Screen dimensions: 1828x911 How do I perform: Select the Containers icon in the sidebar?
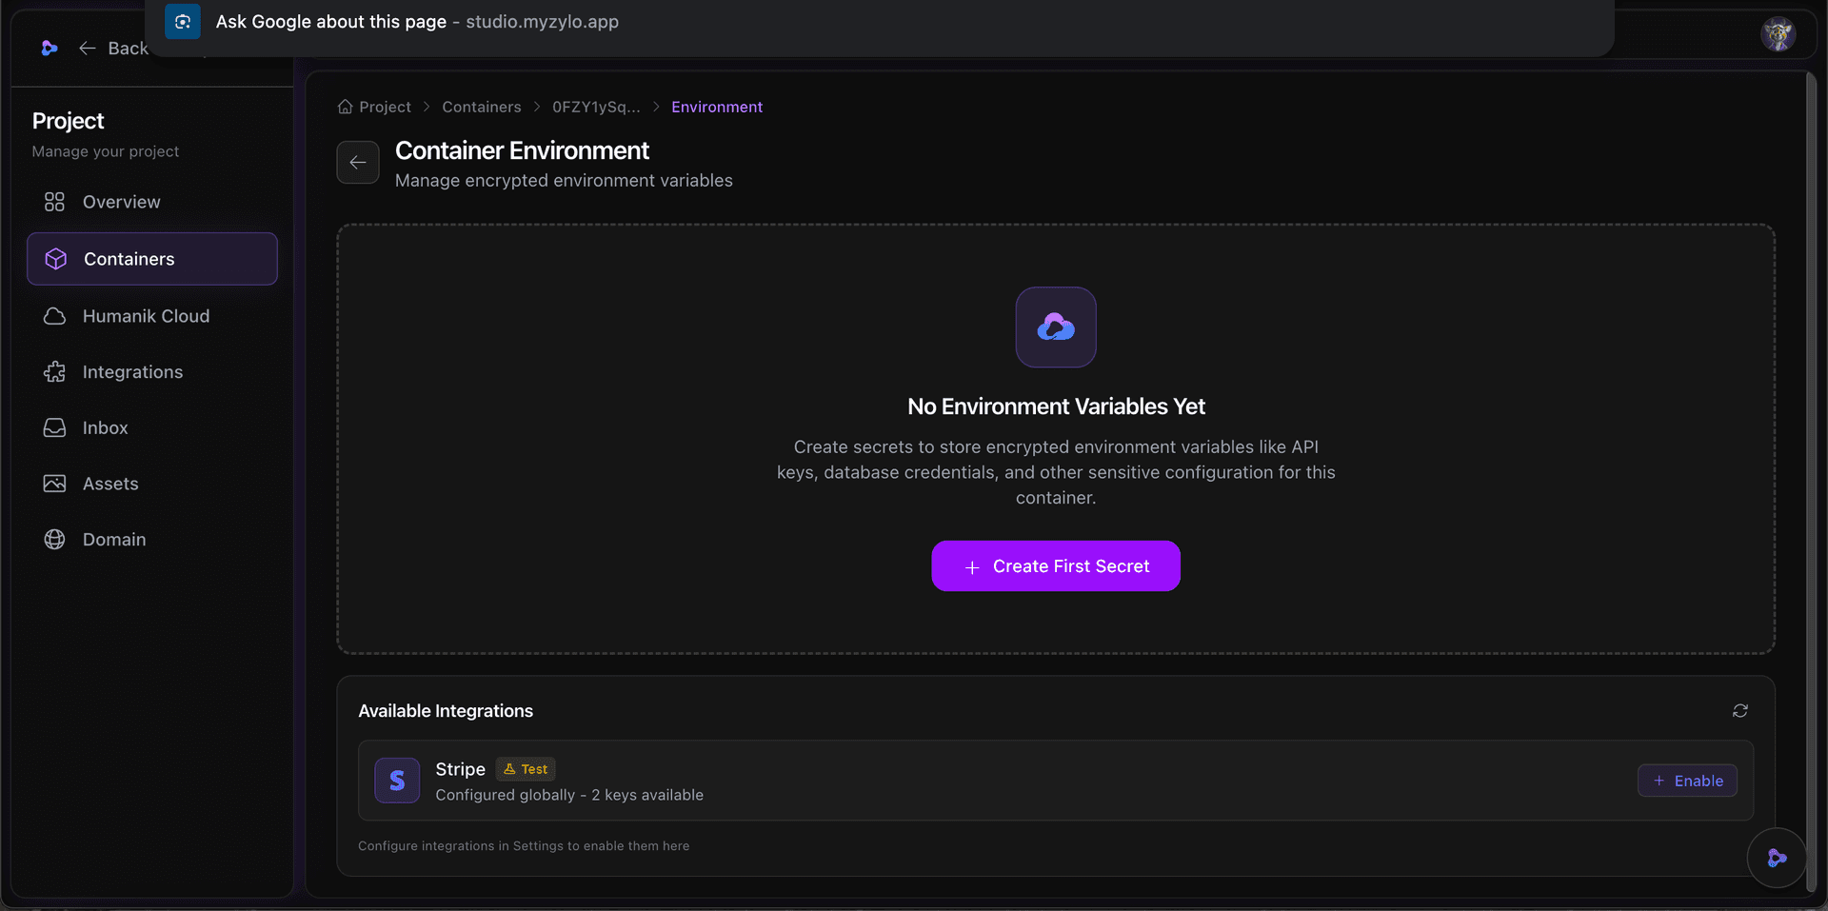pos(55,258)
